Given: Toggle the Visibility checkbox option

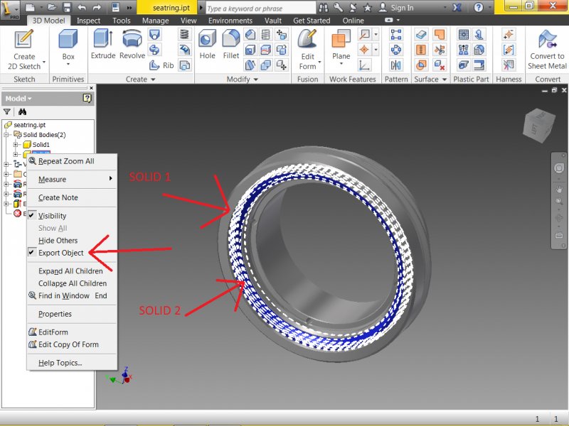Looking at the screenshot, I should (x=52, y=216).
